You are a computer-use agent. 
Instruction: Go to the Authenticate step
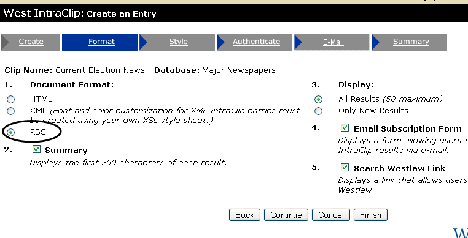[256, 42]
